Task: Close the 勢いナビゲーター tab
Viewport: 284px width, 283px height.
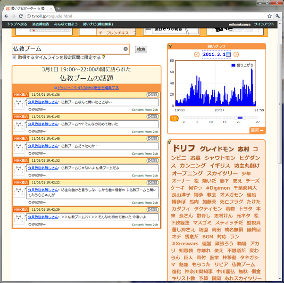Action: 51,8
